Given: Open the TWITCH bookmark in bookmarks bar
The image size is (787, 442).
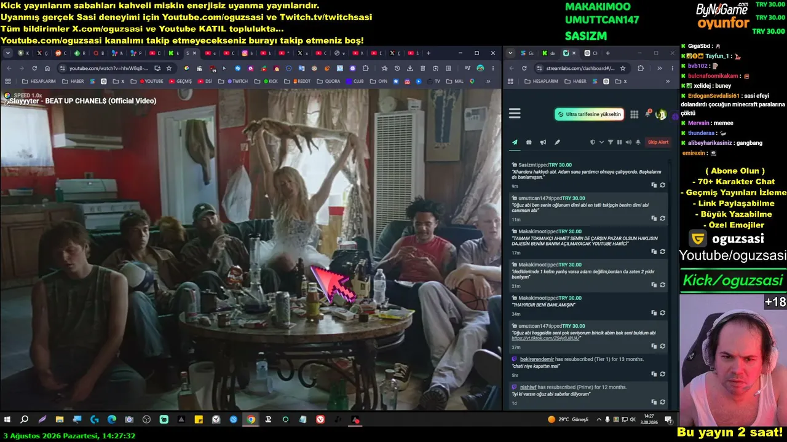Looking at the screenshot, I should click(x=237, y=81).
